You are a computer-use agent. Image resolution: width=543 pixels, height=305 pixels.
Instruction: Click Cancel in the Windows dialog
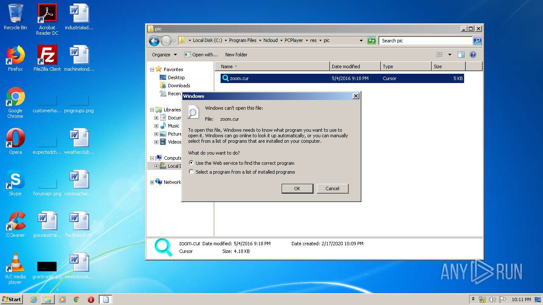[333, 189]
